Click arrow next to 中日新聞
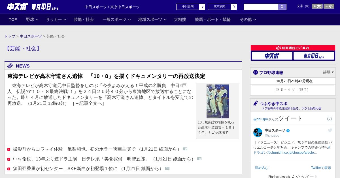 (x=202, y=7)
